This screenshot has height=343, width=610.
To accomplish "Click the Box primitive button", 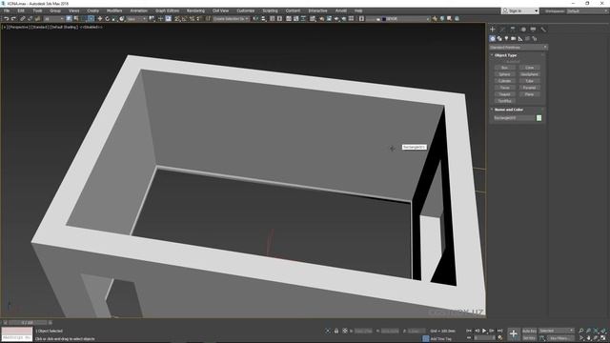I will pos(504,68).
